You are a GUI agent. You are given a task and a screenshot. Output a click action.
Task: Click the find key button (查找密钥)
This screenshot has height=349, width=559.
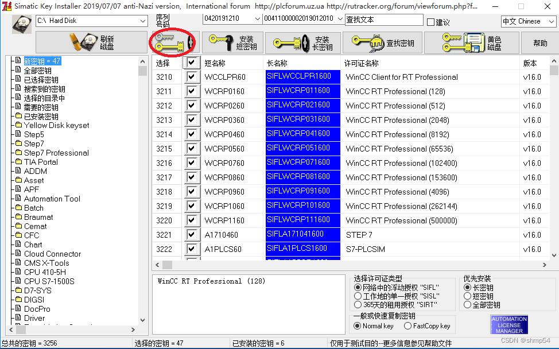coord(383,42)
